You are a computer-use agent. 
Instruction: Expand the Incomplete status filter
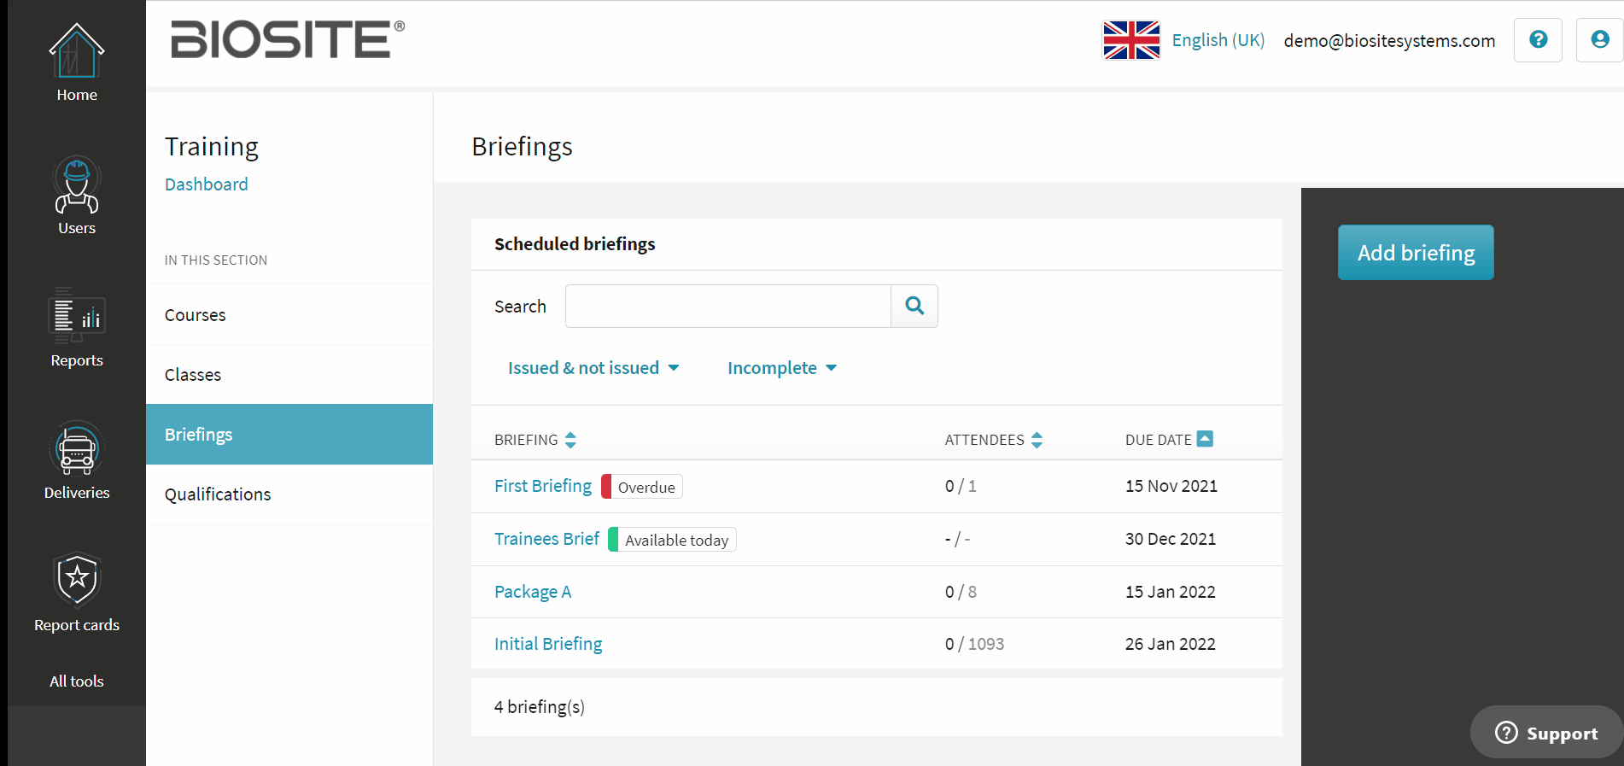(781, 368)
